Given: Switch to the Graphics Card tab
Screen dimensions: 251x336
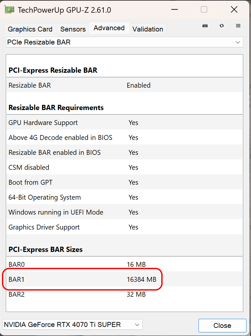Looking at the screenshot, I should click(30, 29).
